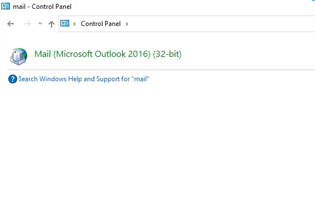Open the Recent locations dropdown chevron

pyautogui.click(x=40, y=23)
